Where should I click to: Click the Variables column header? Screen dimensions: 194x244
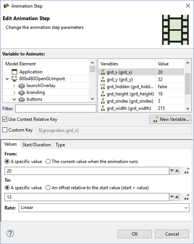127,64
